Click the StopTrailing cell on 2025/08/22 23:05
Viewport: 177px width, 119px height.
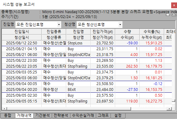[x=78, y=66]
